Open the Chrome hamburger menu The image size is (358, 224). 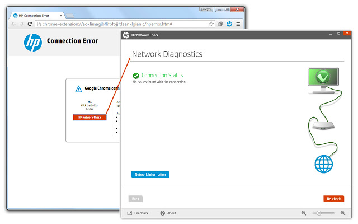click(238, 24)
